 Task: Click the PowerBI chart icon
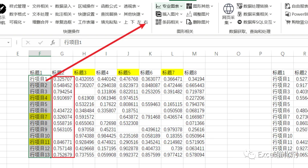pos(288,14)
